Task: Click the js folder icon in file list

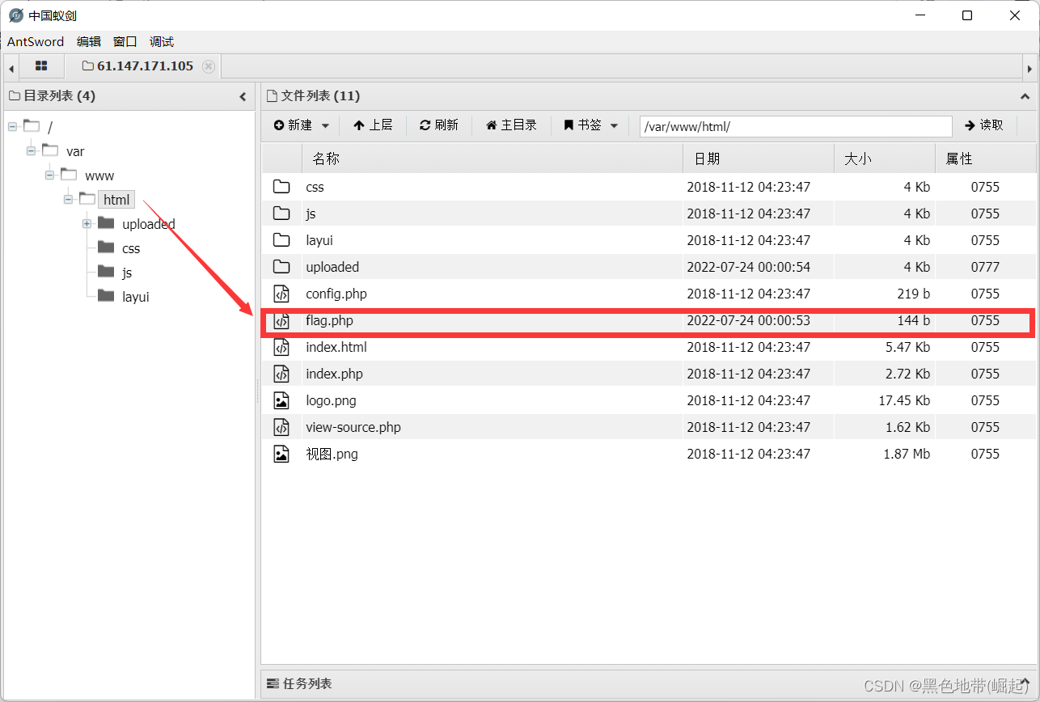Action: click(281, 214)
